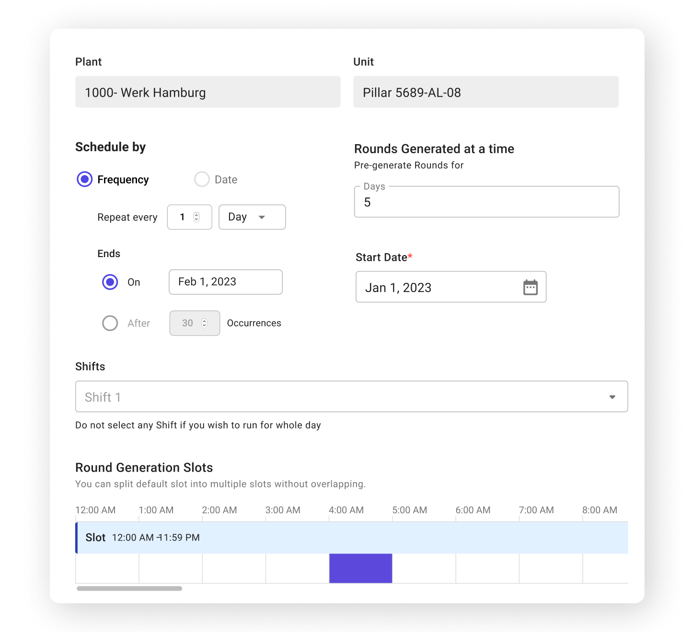This screenshot has height=632, width=693.
Task: Select the Date schedule radio button
Action: (202, 180)
